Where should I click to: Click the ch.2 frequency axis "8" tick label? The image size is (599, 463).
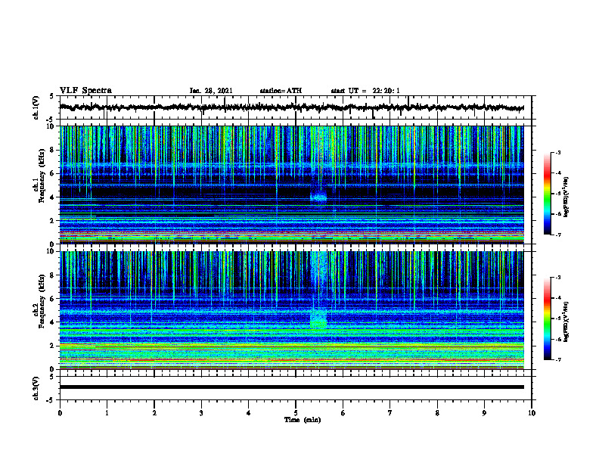pos(53,275)
